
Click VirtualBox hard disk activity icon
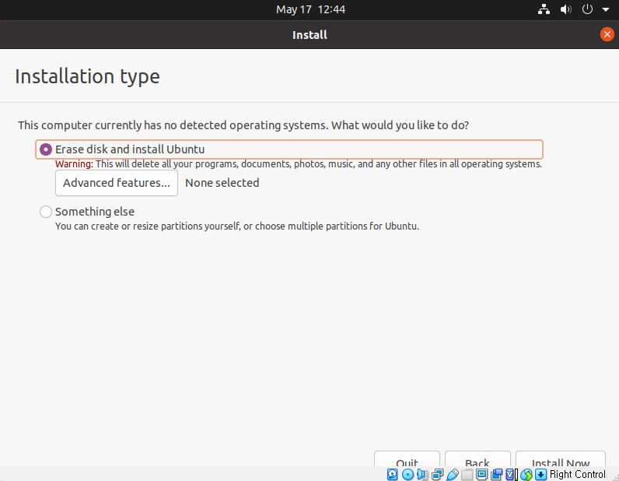pyautogui.click(x=392, y=474)
